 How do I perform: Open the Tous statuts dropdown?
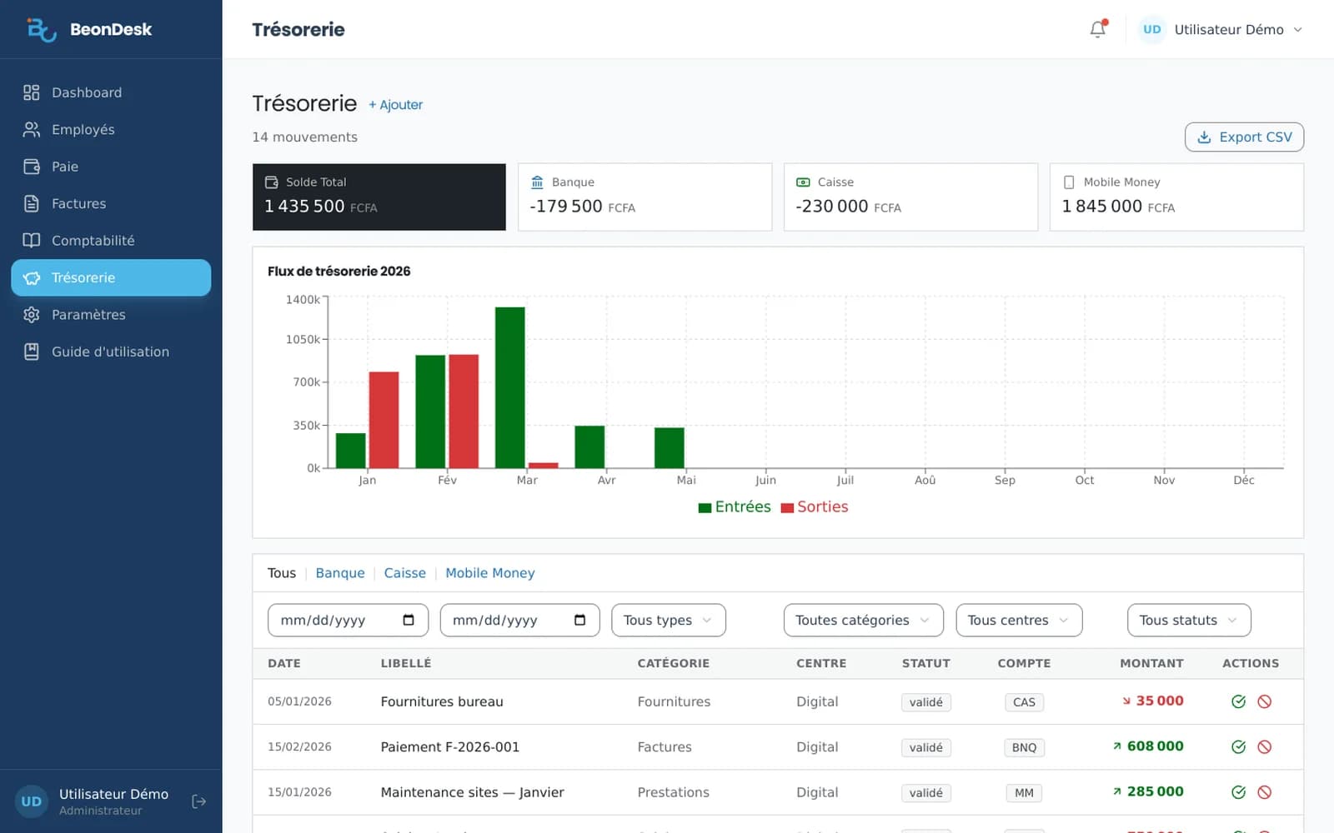pos(1189,620)
